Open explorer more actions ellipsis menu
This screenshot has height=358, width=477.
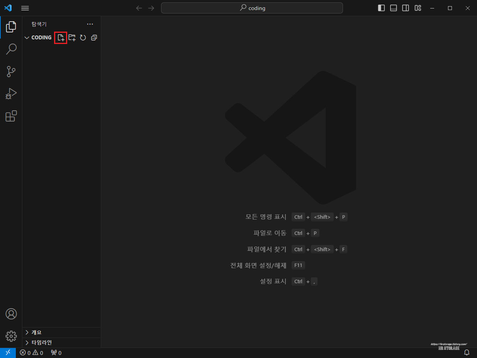point(90,24)
